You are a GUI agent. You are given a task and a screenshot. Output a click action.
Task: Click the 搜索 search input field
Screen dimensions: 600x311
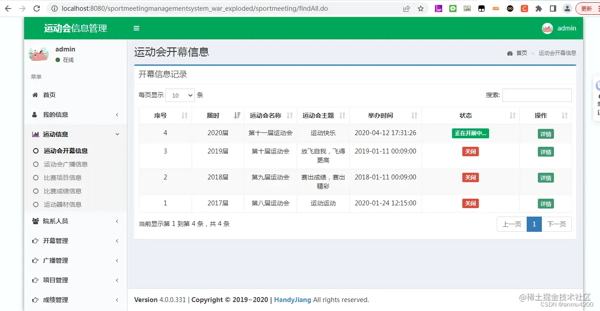click(537, 95)
